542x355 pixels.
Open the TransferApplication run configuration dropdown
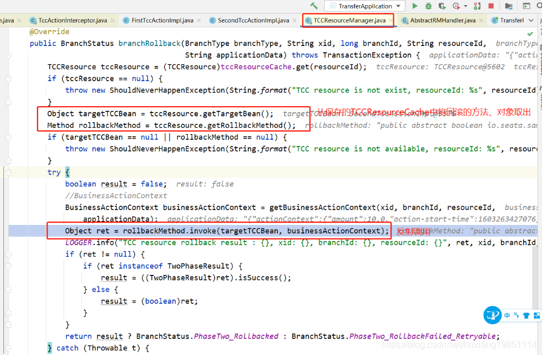click(364, 6)
